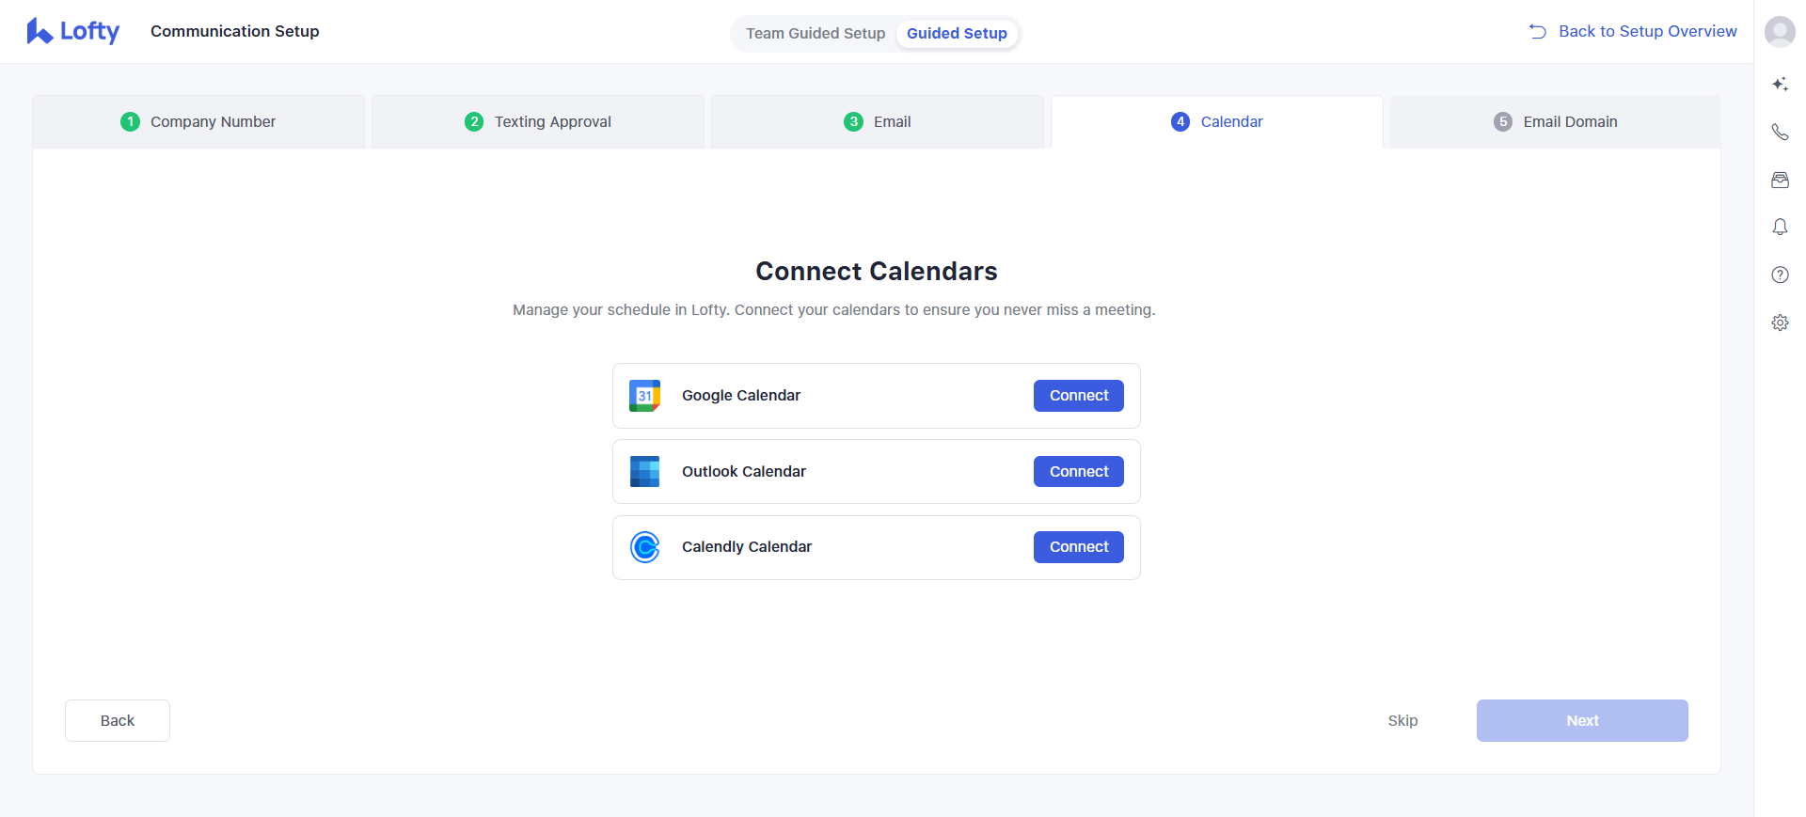Select the Guided Setup toggle option
This screenshot has height=817, width=1806.
[x=957, y=33]
